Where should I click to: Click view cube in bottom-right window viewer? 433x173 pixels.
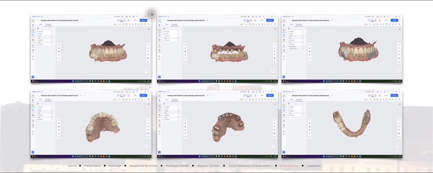point(397,146)
